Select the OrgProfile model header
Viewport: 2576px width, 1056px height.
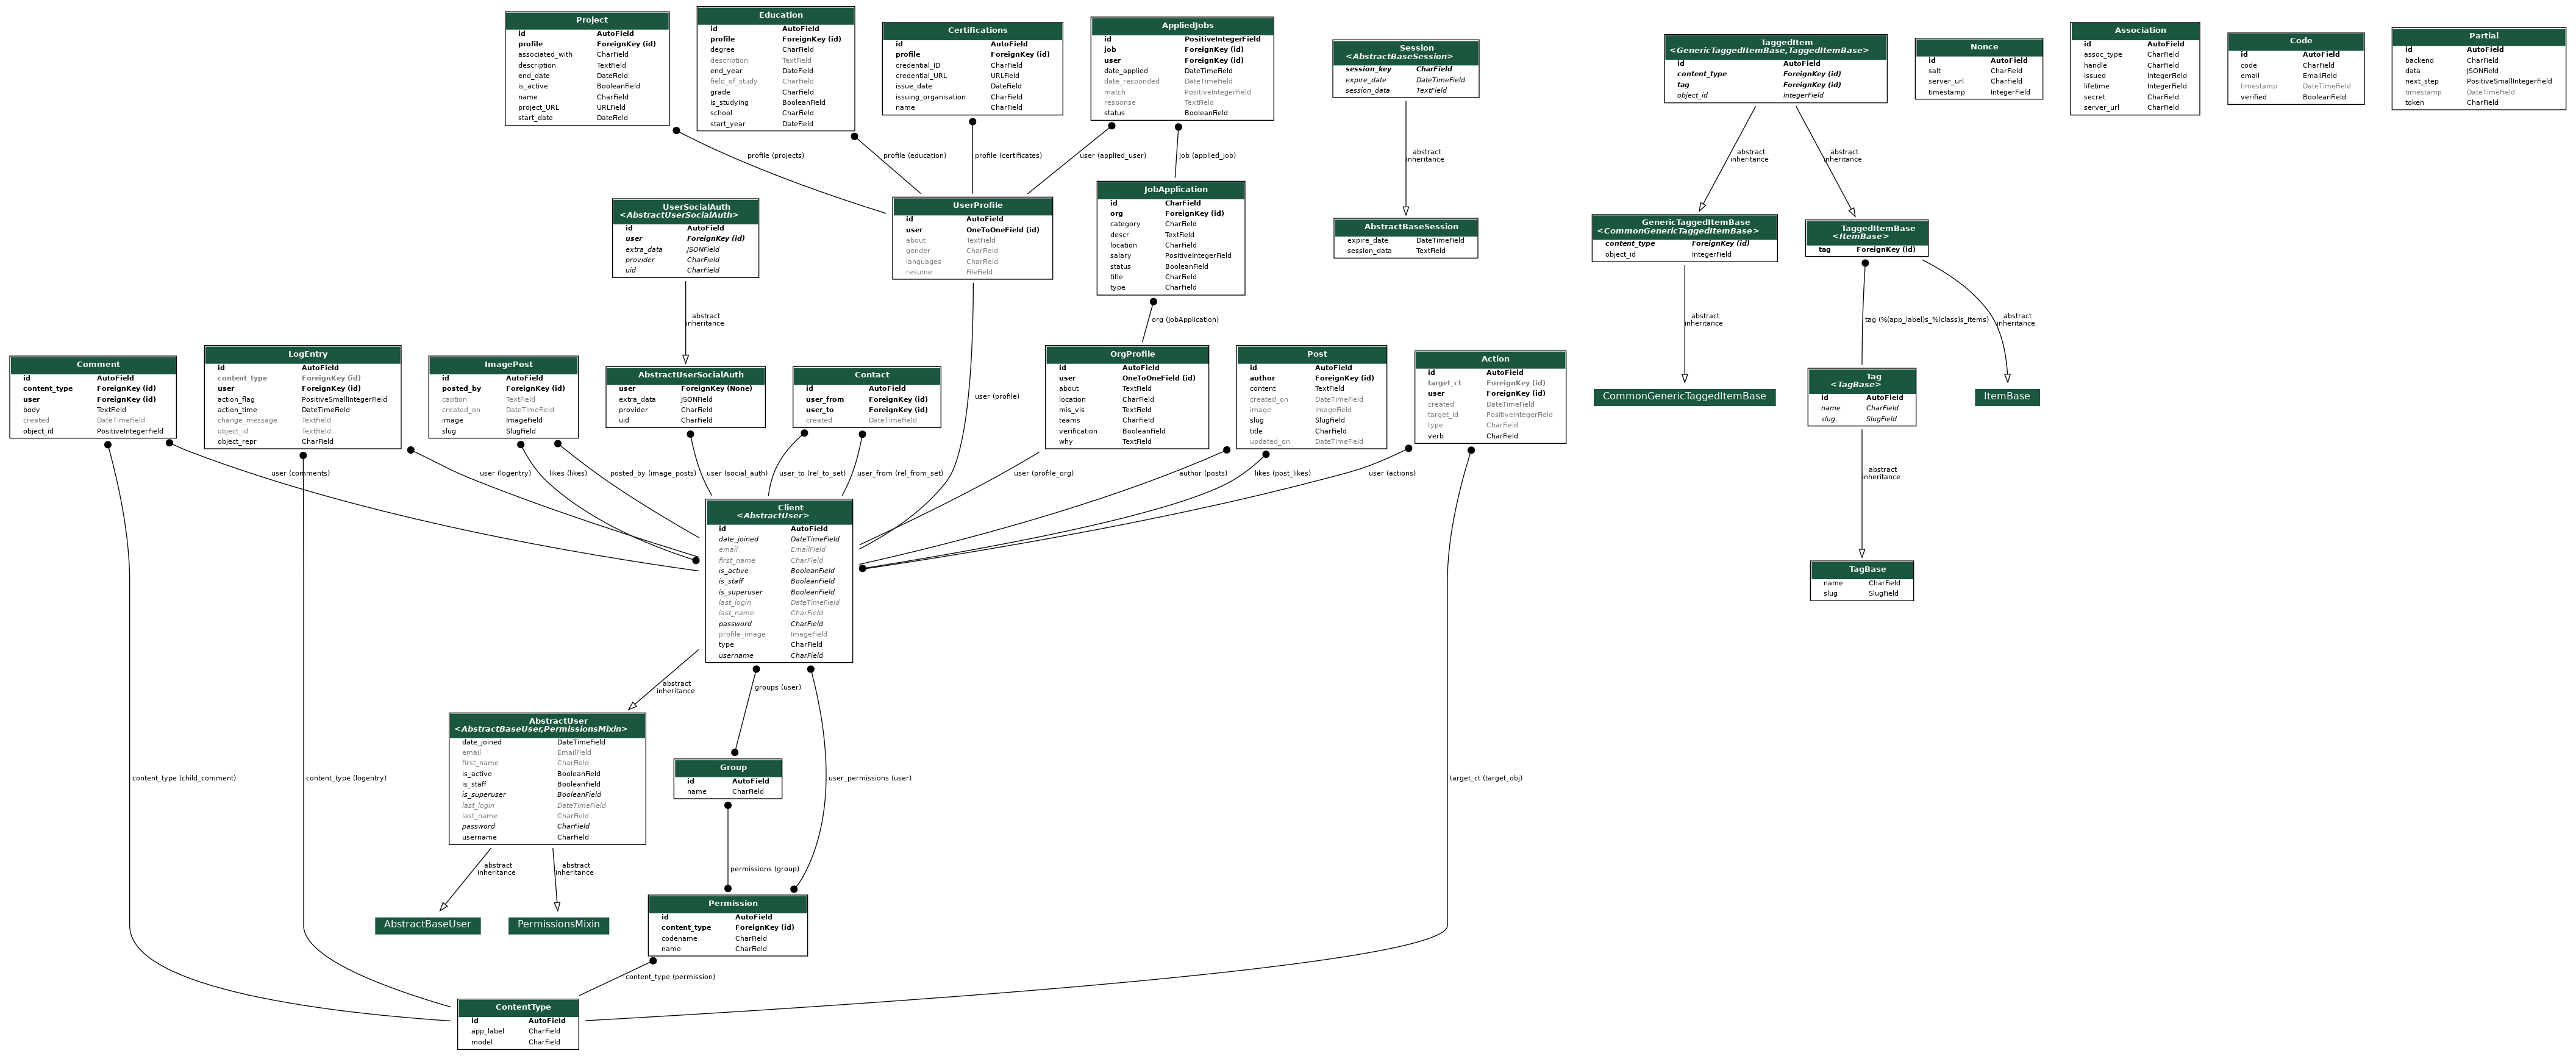(1127, 354)
